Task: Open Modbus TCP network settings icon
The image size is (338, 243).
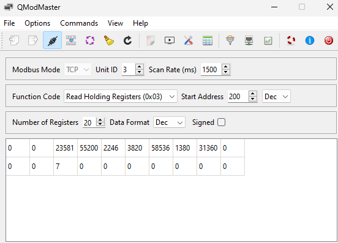Action: [x=249, y=40]
